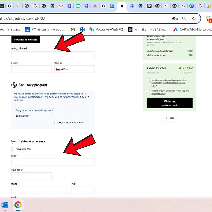The width and height of the screenshot is (212, 212).
Task: Click the Chrome icon in the taskbar
Action: pos(18,205)
